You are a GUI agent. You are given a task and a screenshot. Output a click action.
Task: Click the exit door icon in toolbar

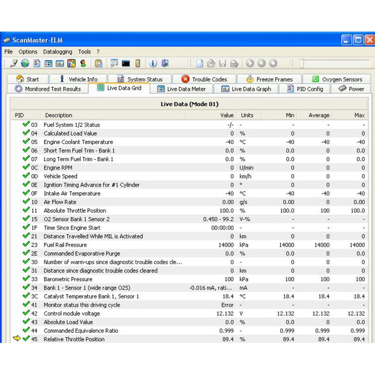tap(165, 64)
